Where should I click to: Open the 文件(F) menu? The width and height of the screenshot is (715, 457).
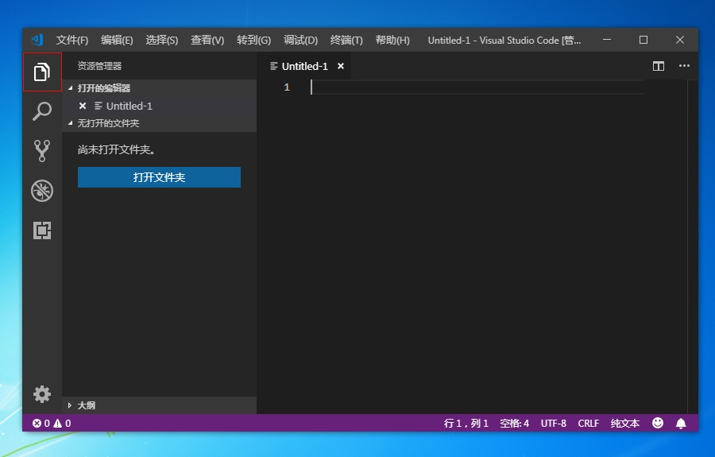[72, 40]
